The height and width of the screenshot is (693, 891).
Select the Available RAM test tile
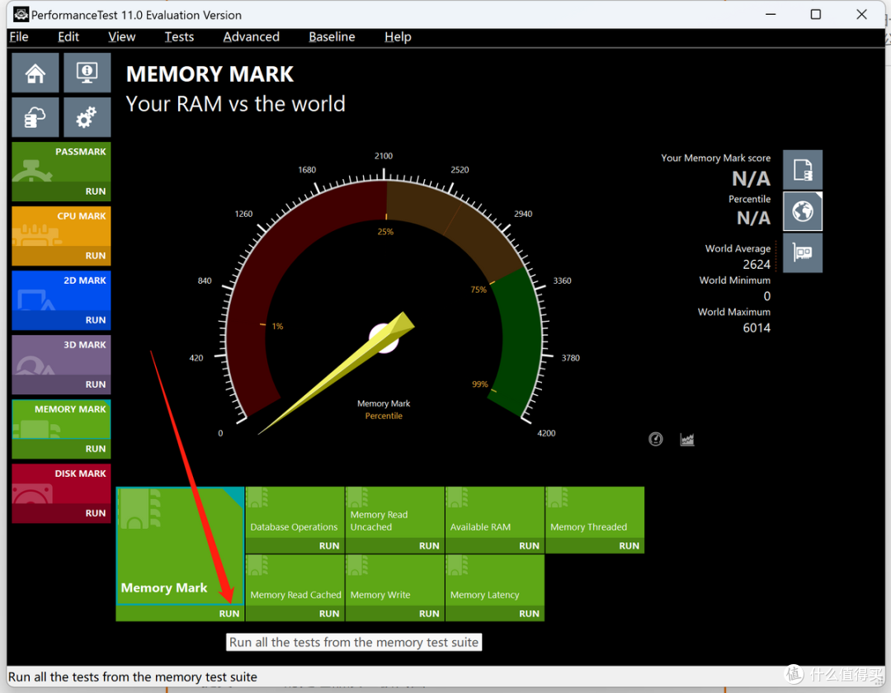tap(495, 512)
